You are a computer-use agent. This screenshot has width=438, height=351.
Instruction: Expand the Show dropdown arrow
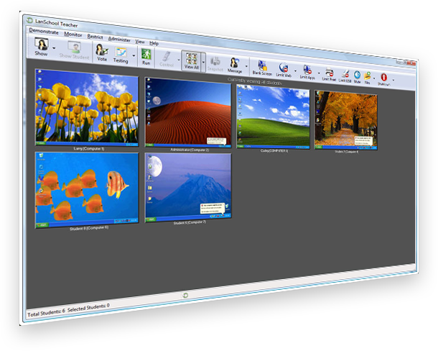click(x=54, y=48)
